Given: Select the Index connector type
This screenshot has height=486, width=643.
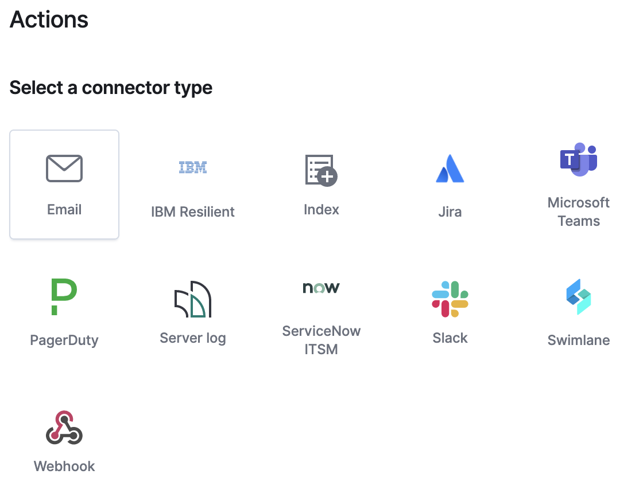Looking at the screenshot, I should point(321,185).
